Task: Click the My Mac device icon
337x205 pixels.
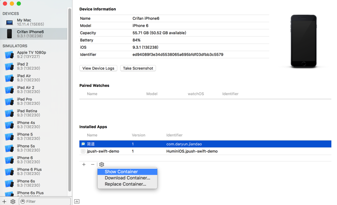Action: [9, 22]
